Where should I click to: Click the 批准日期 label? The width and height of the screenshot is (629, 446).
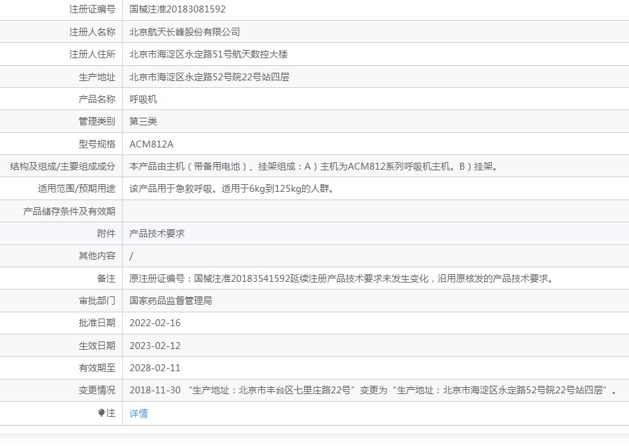click(x=97, y=323)
